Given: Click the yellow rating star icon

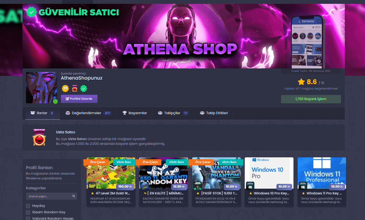Looking at the screenshot, I should click(x=301, y=82).
